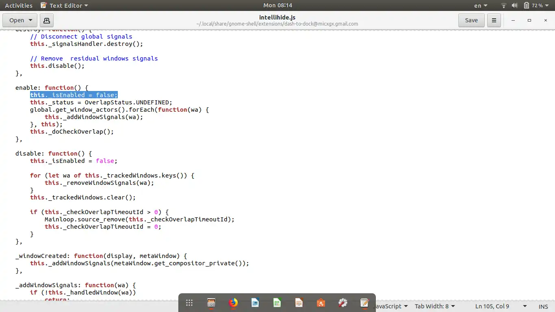Open the system settings tool in the dock

click(343, 303)
